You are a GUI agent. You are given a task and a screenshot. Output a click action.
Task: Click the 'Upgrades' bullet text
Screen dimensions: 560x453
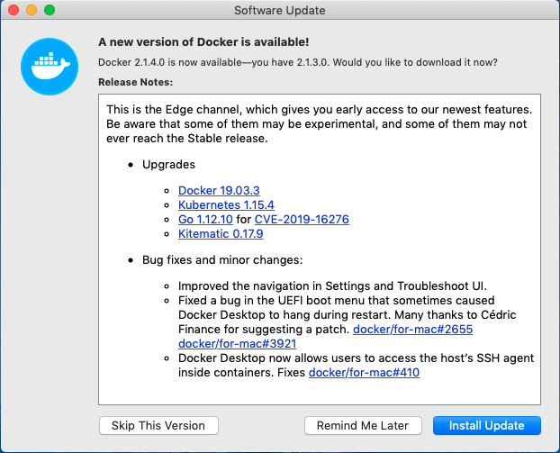pos(168,164)
